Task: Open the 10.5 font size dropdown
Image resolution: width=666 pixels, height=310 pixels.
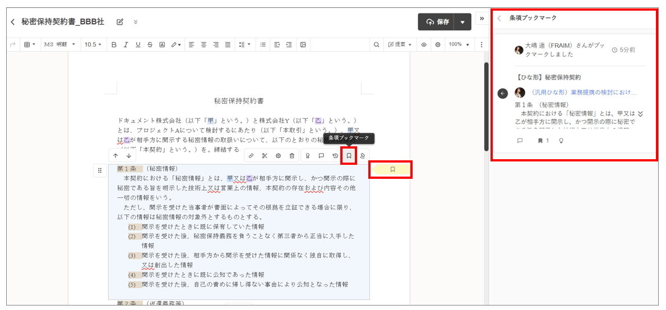Action: click(x=93, y=45)
